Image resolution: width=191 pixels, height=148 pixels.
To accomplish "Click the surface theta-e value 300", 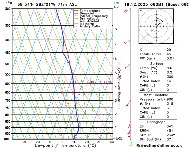I will click(x=170, y=77).
